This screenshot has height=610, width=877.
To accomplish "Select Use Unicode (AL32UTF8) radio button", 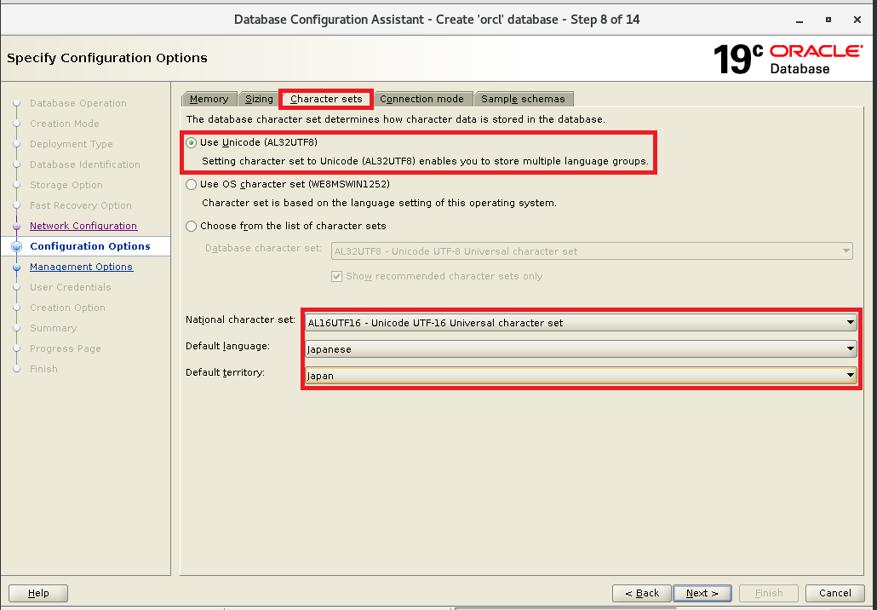I will pyautogui.click(x=192, y=143).
